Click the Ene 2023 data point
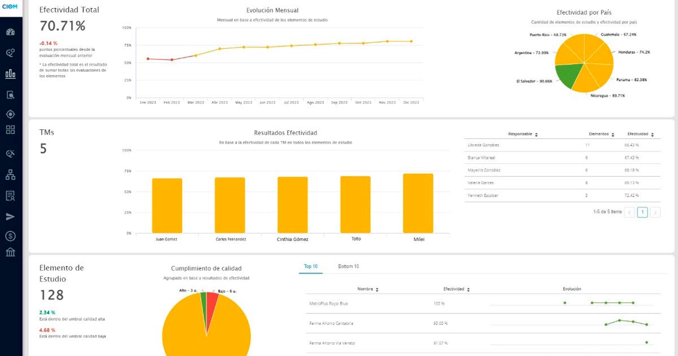 [147, 59]
